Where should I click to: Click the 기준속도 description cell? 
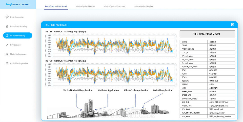[x=221, y=99]
